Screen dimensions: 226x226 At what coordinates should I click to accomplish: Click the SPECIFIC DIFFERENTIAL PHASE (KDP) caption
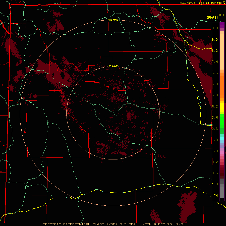[x=81, y=224]
